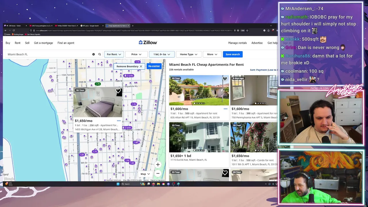
Task: Select the 2 units marker near Remove Boundary
Action: [x=129, y=76]
